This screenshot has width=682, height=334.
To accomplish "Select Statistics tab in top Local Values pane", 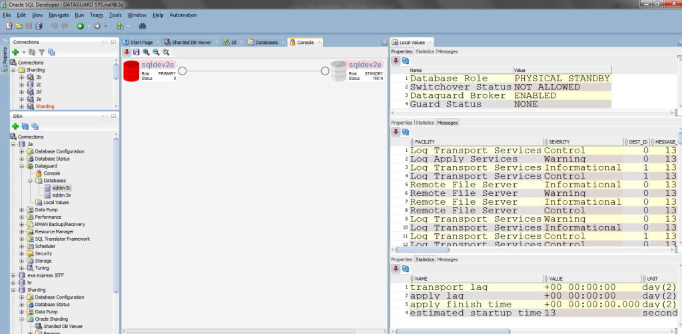I will tap(424, 51).
